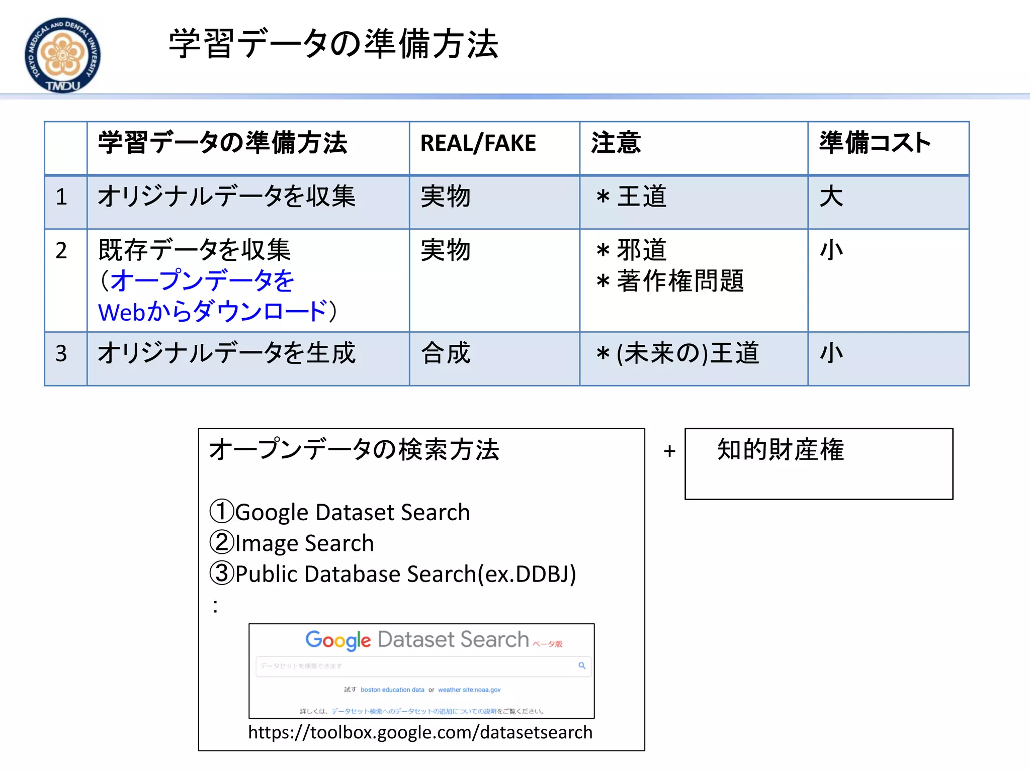Select the table header 注意

616,143
